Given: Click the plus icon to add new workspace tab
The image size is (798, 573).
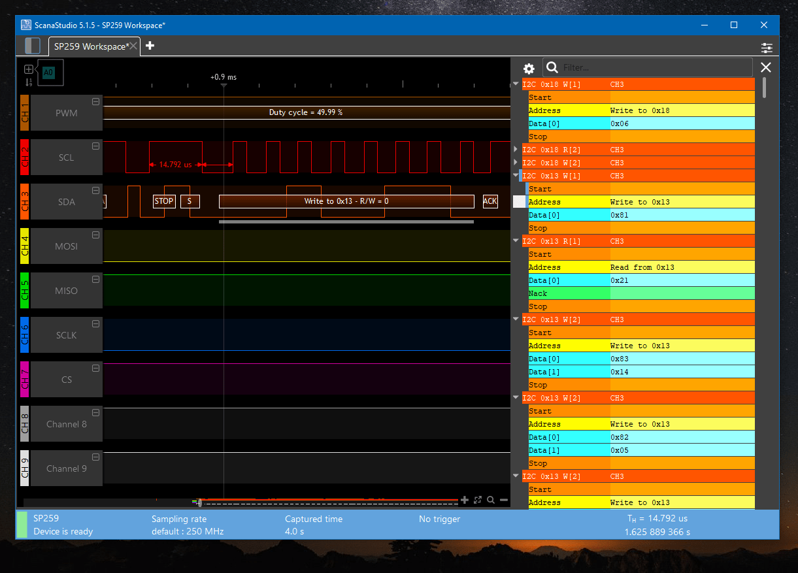Looking at the screenshot, I should point(150,46).
